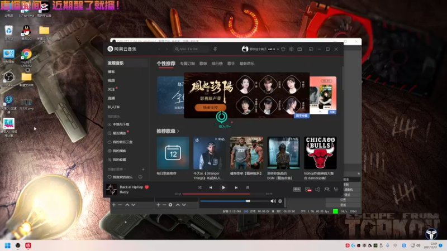Switch to the 专属定制 tab
Screen dimensions: 447x251
click(x=187, y=64)
